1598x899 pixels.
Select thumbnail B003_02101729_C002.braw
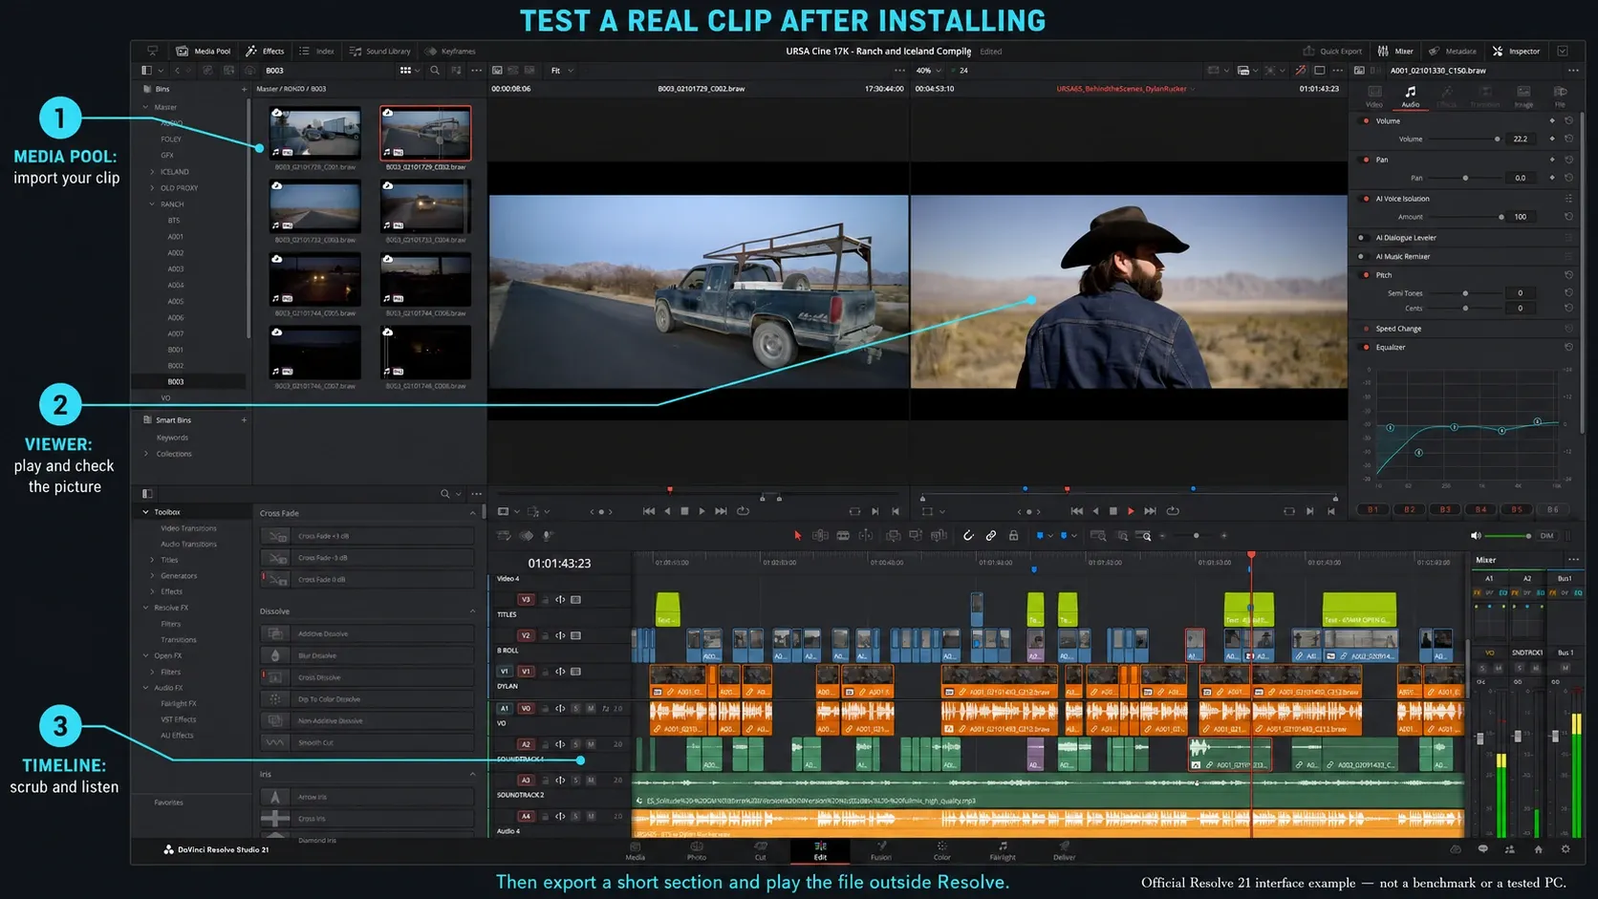tap(425, 133)
